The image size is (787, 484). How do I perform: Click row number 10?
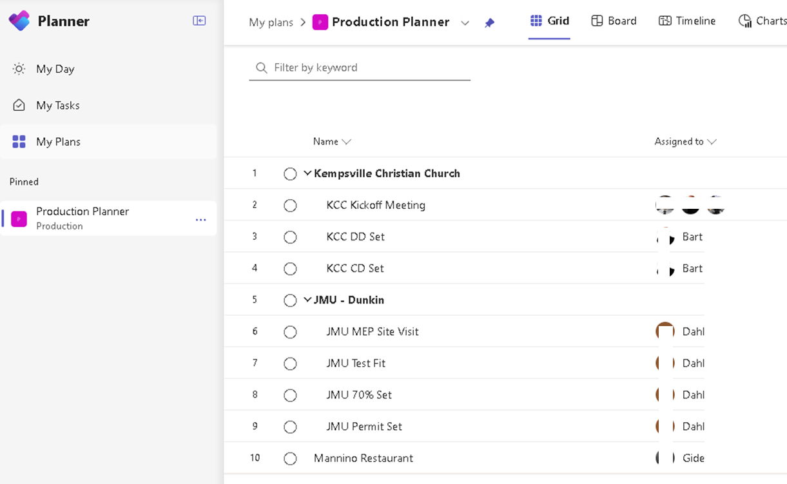coord(255,458)
